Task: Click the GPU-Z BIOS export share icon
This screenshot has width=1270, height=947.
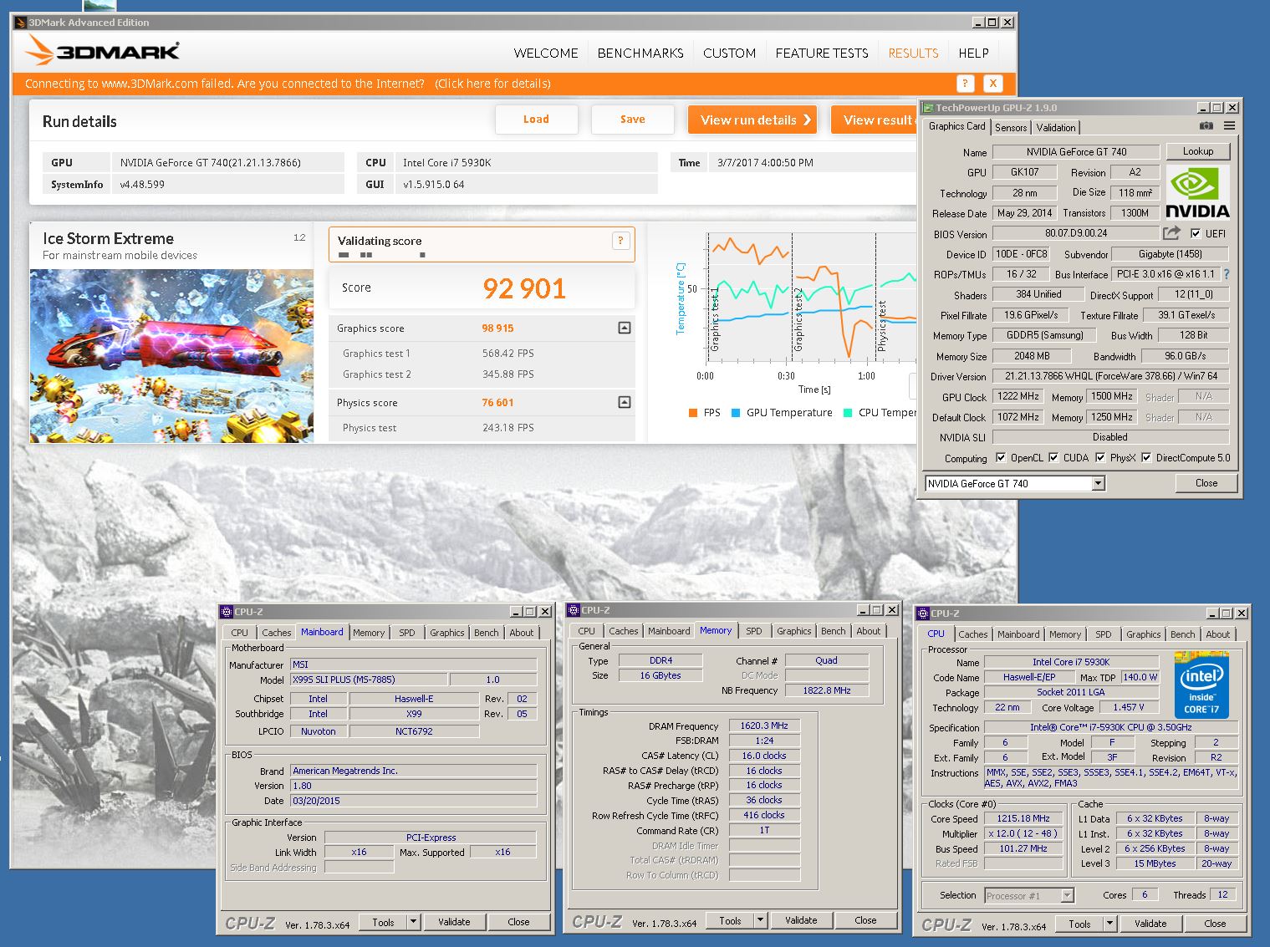Action: click(x=1171, y=233)
